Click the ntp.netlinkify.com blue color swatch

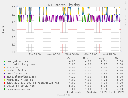[x=4, y=64]
